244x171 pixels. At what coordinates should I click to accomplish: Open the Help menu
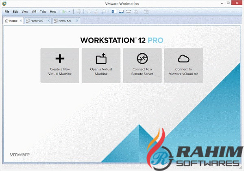pos(53,11)
